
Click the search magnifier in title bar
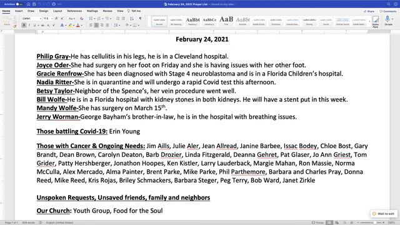point(389,4)
